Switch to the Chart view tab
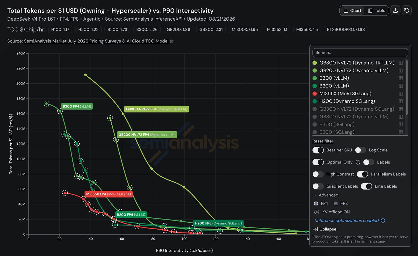418x256 pixels. [x=353, y=11]
